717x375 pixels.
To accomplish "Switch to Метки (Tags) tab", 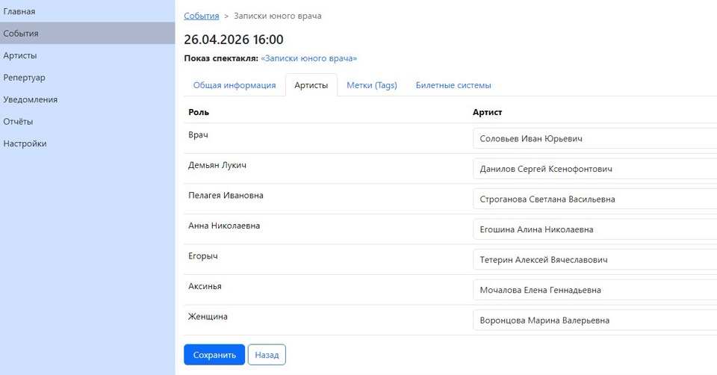I will tap(371, 85).
